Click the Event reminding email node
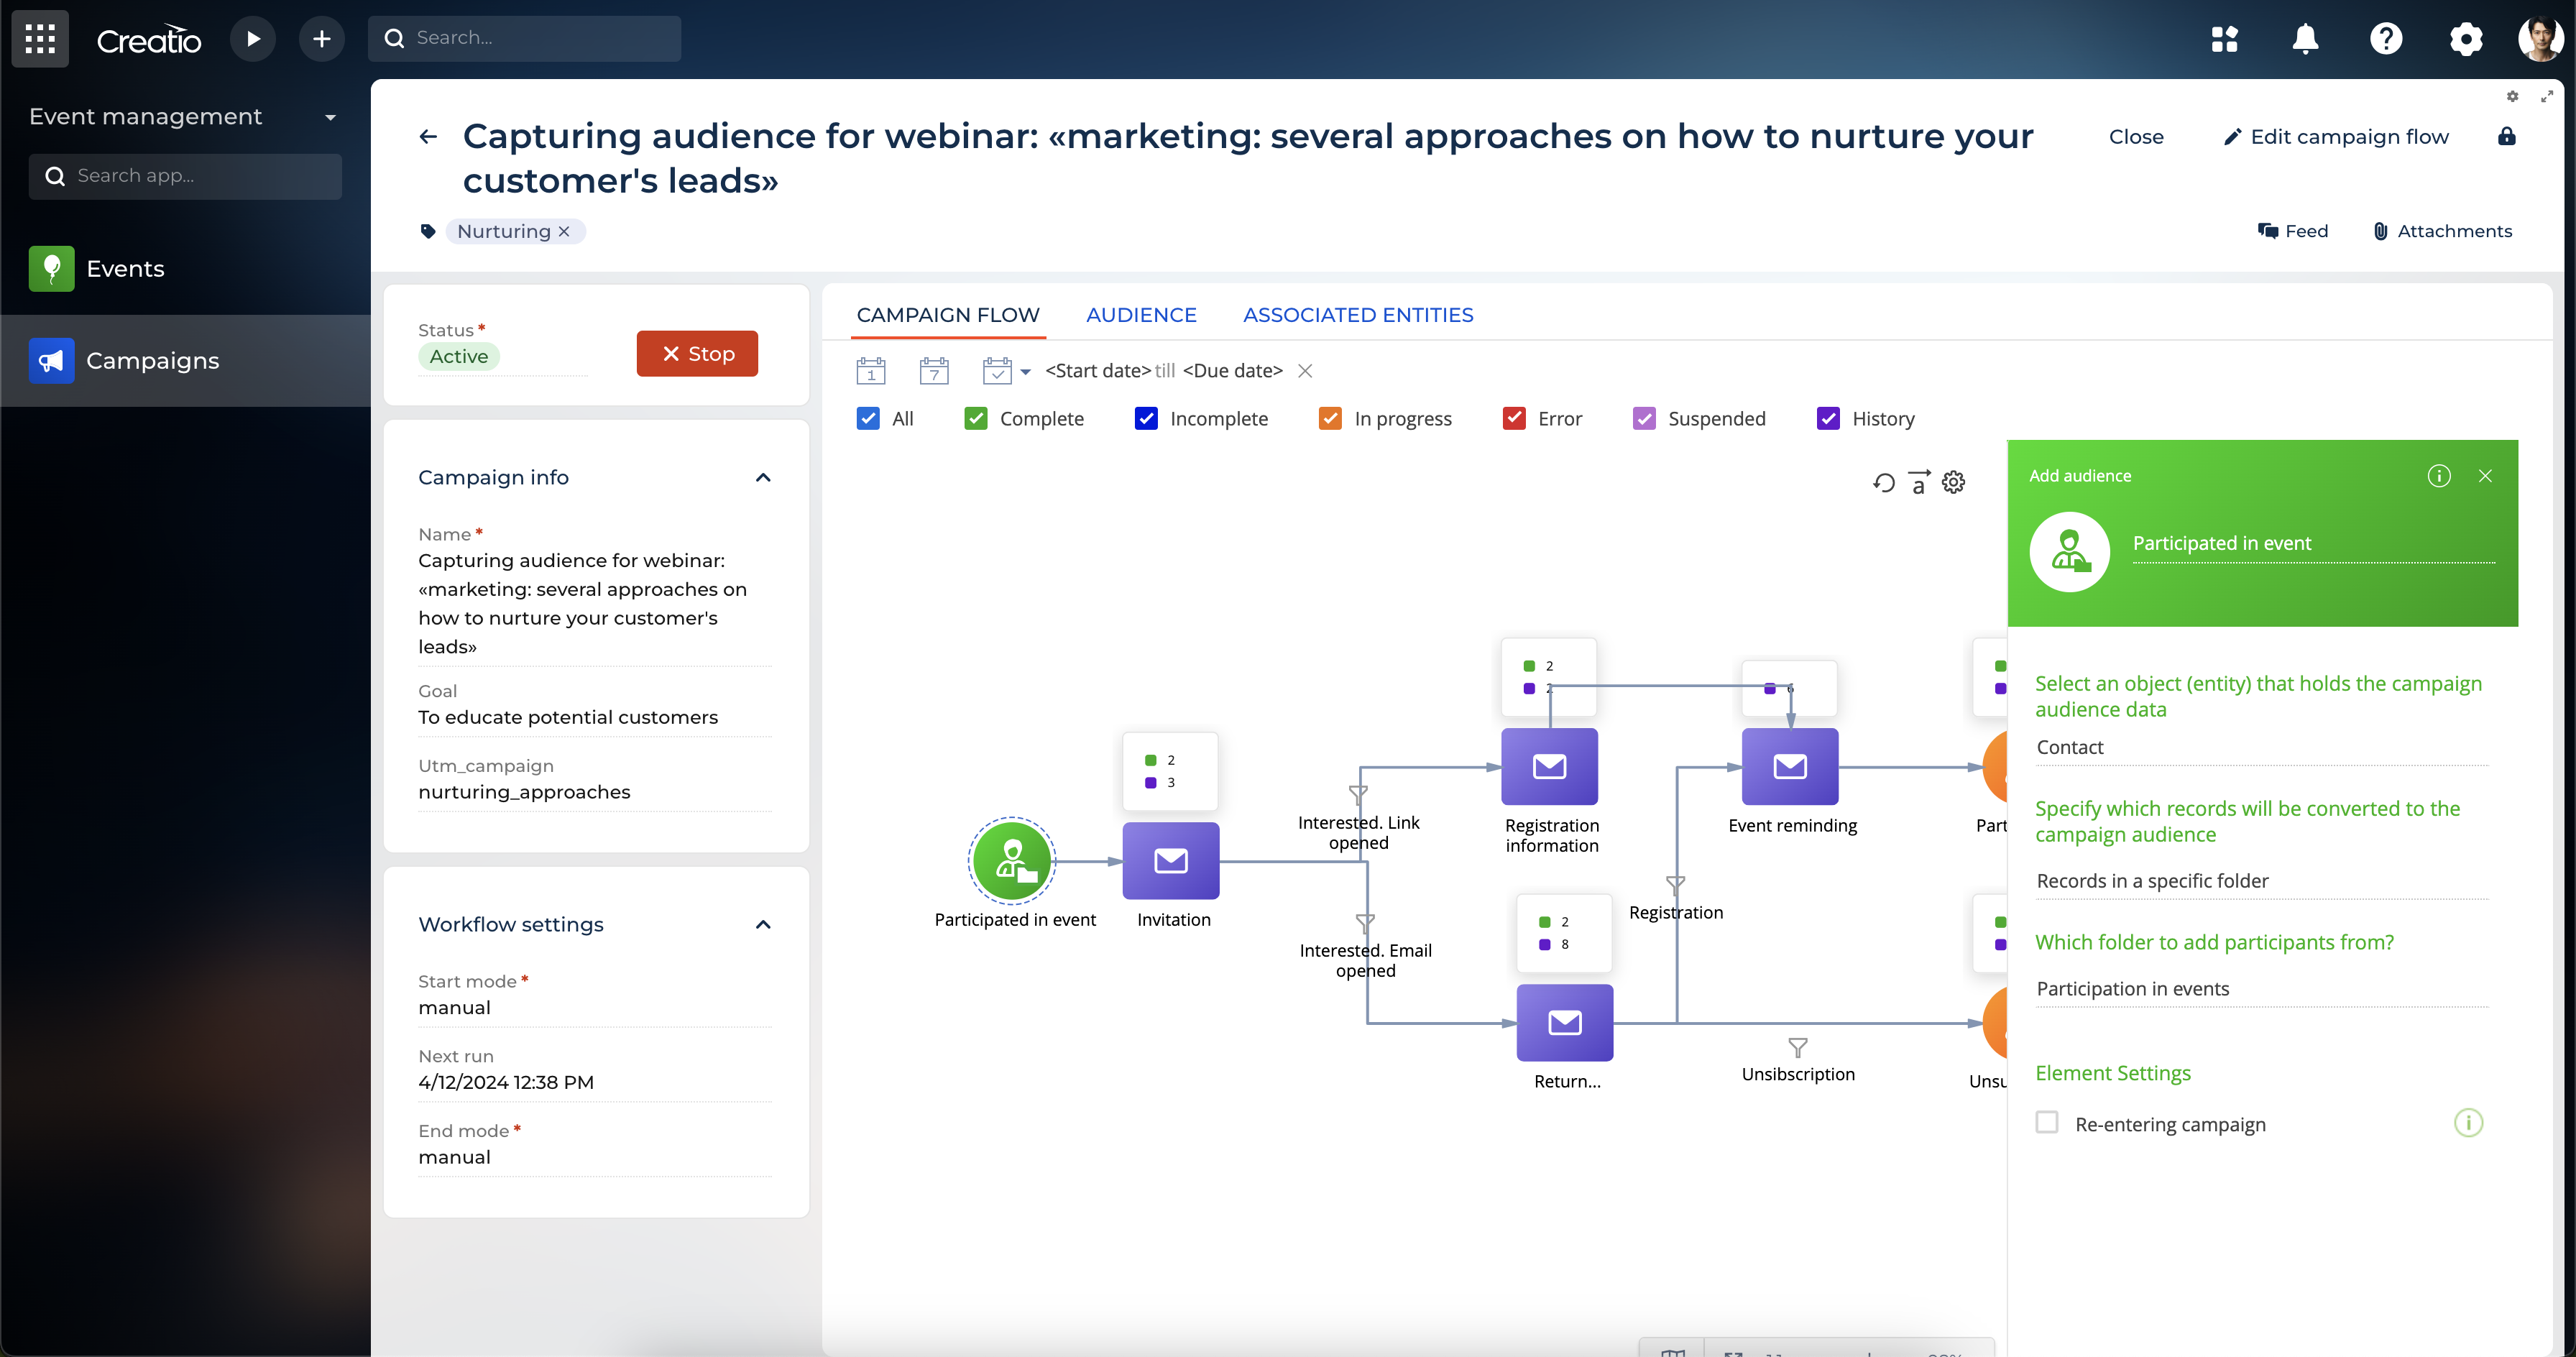The image size is (2576, 1357). [x=1790, y=766]
